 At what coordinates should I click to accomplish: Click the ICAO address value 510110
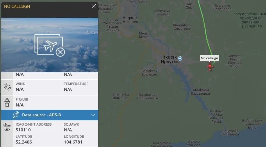click(23, 130)
